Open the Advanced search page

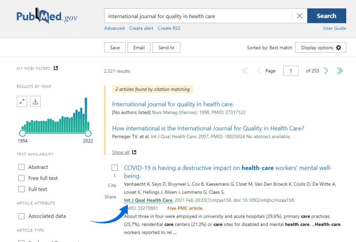pos(114,28)
